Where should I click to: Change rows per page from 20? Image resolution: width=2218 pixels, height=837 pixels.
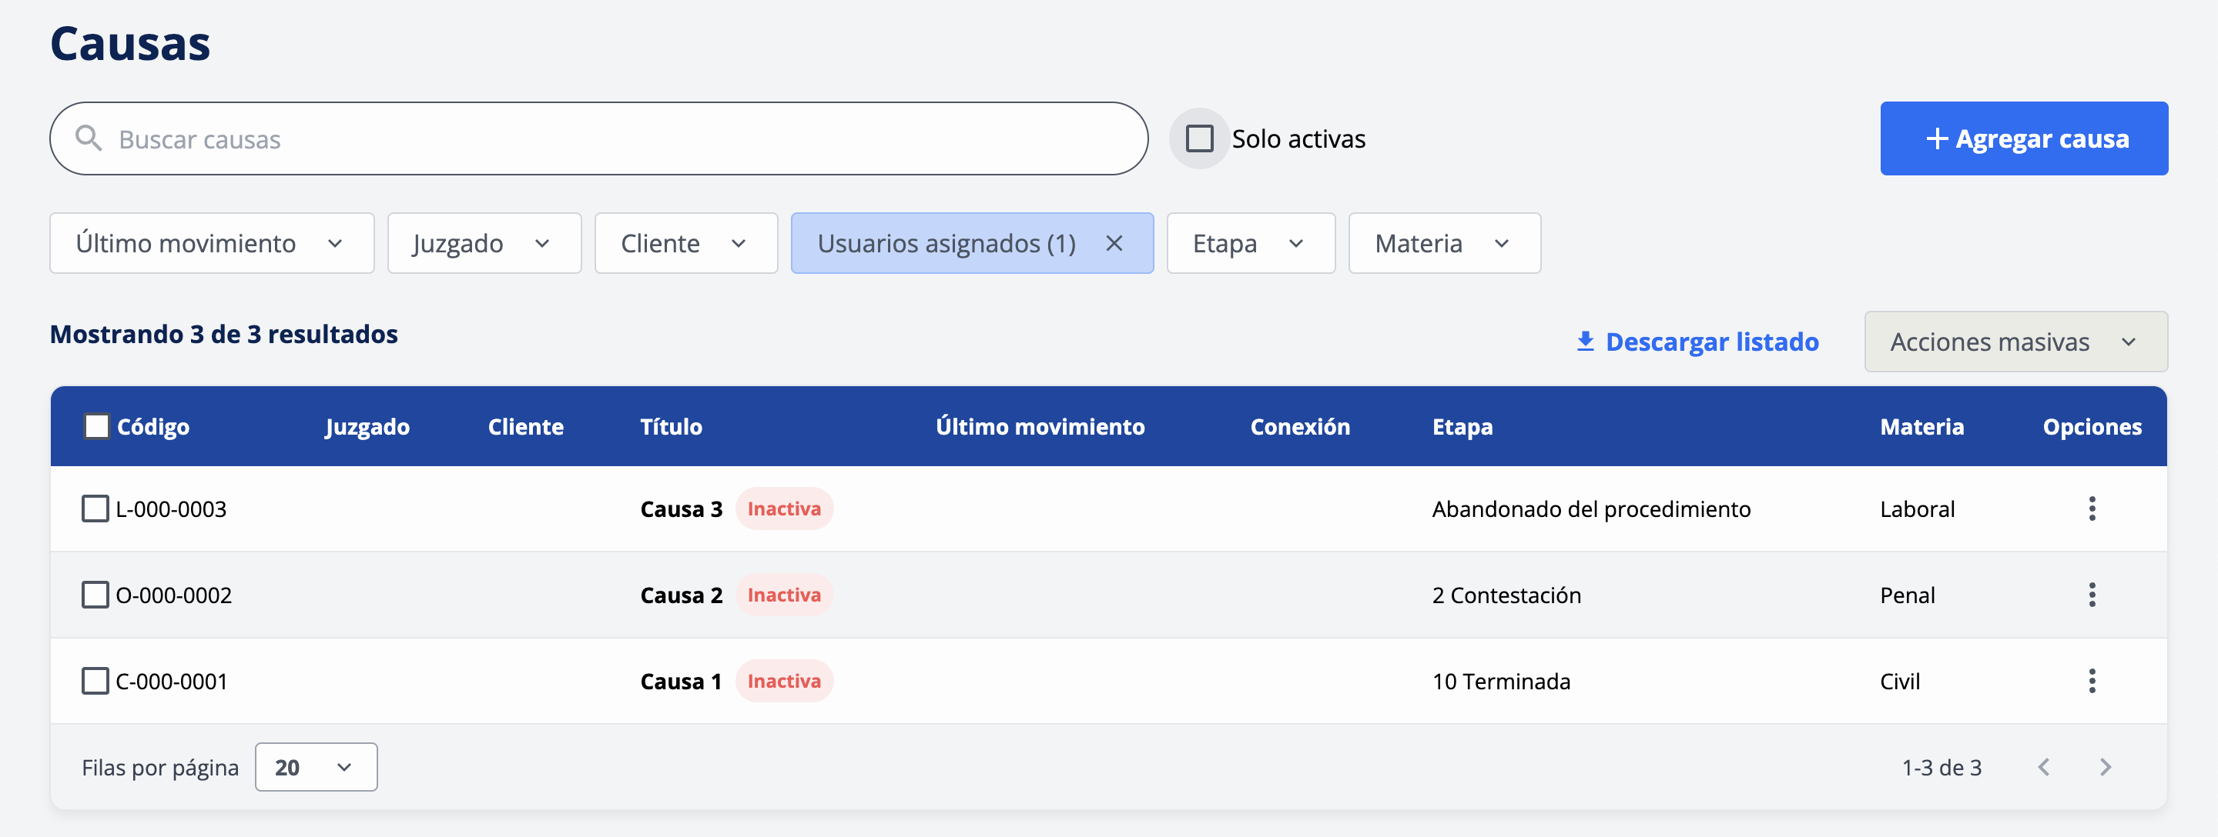point(316,766)
